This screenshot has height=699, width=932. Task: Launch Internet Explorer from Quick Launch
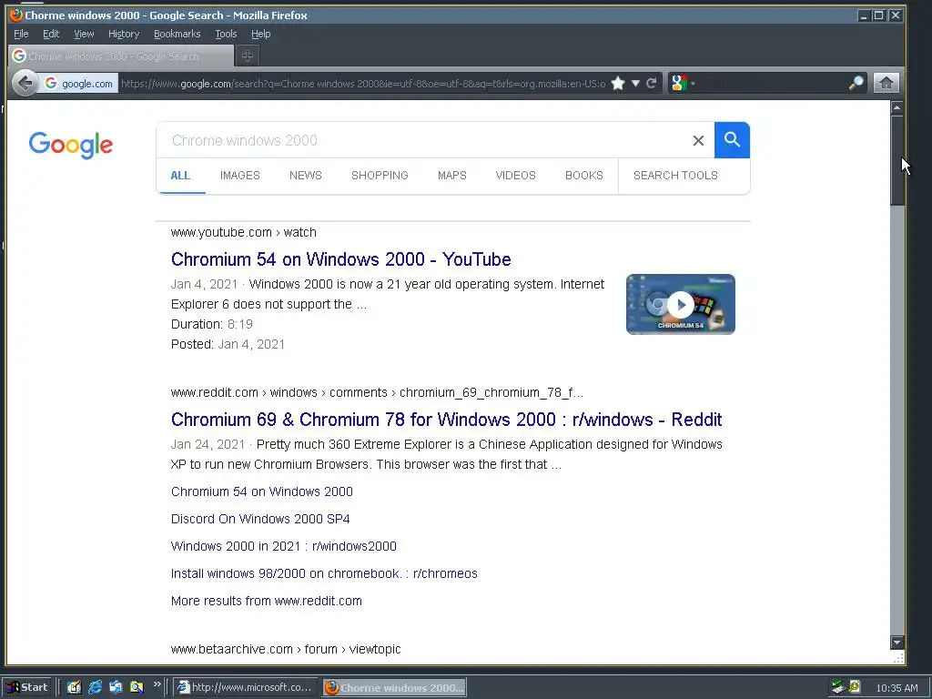click(x=95, y=687)
